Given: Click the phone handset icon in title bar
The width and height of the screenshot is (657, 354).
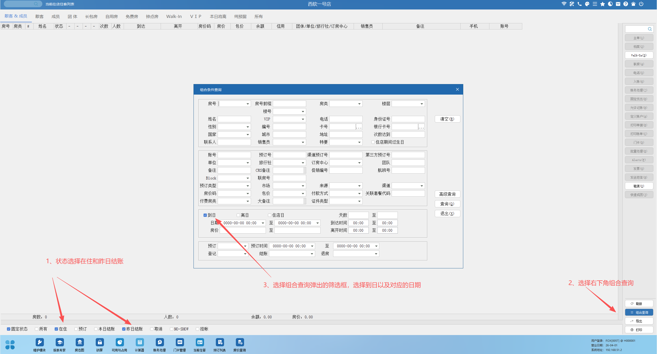Looking at the screenshot, I should pos(579,4).
